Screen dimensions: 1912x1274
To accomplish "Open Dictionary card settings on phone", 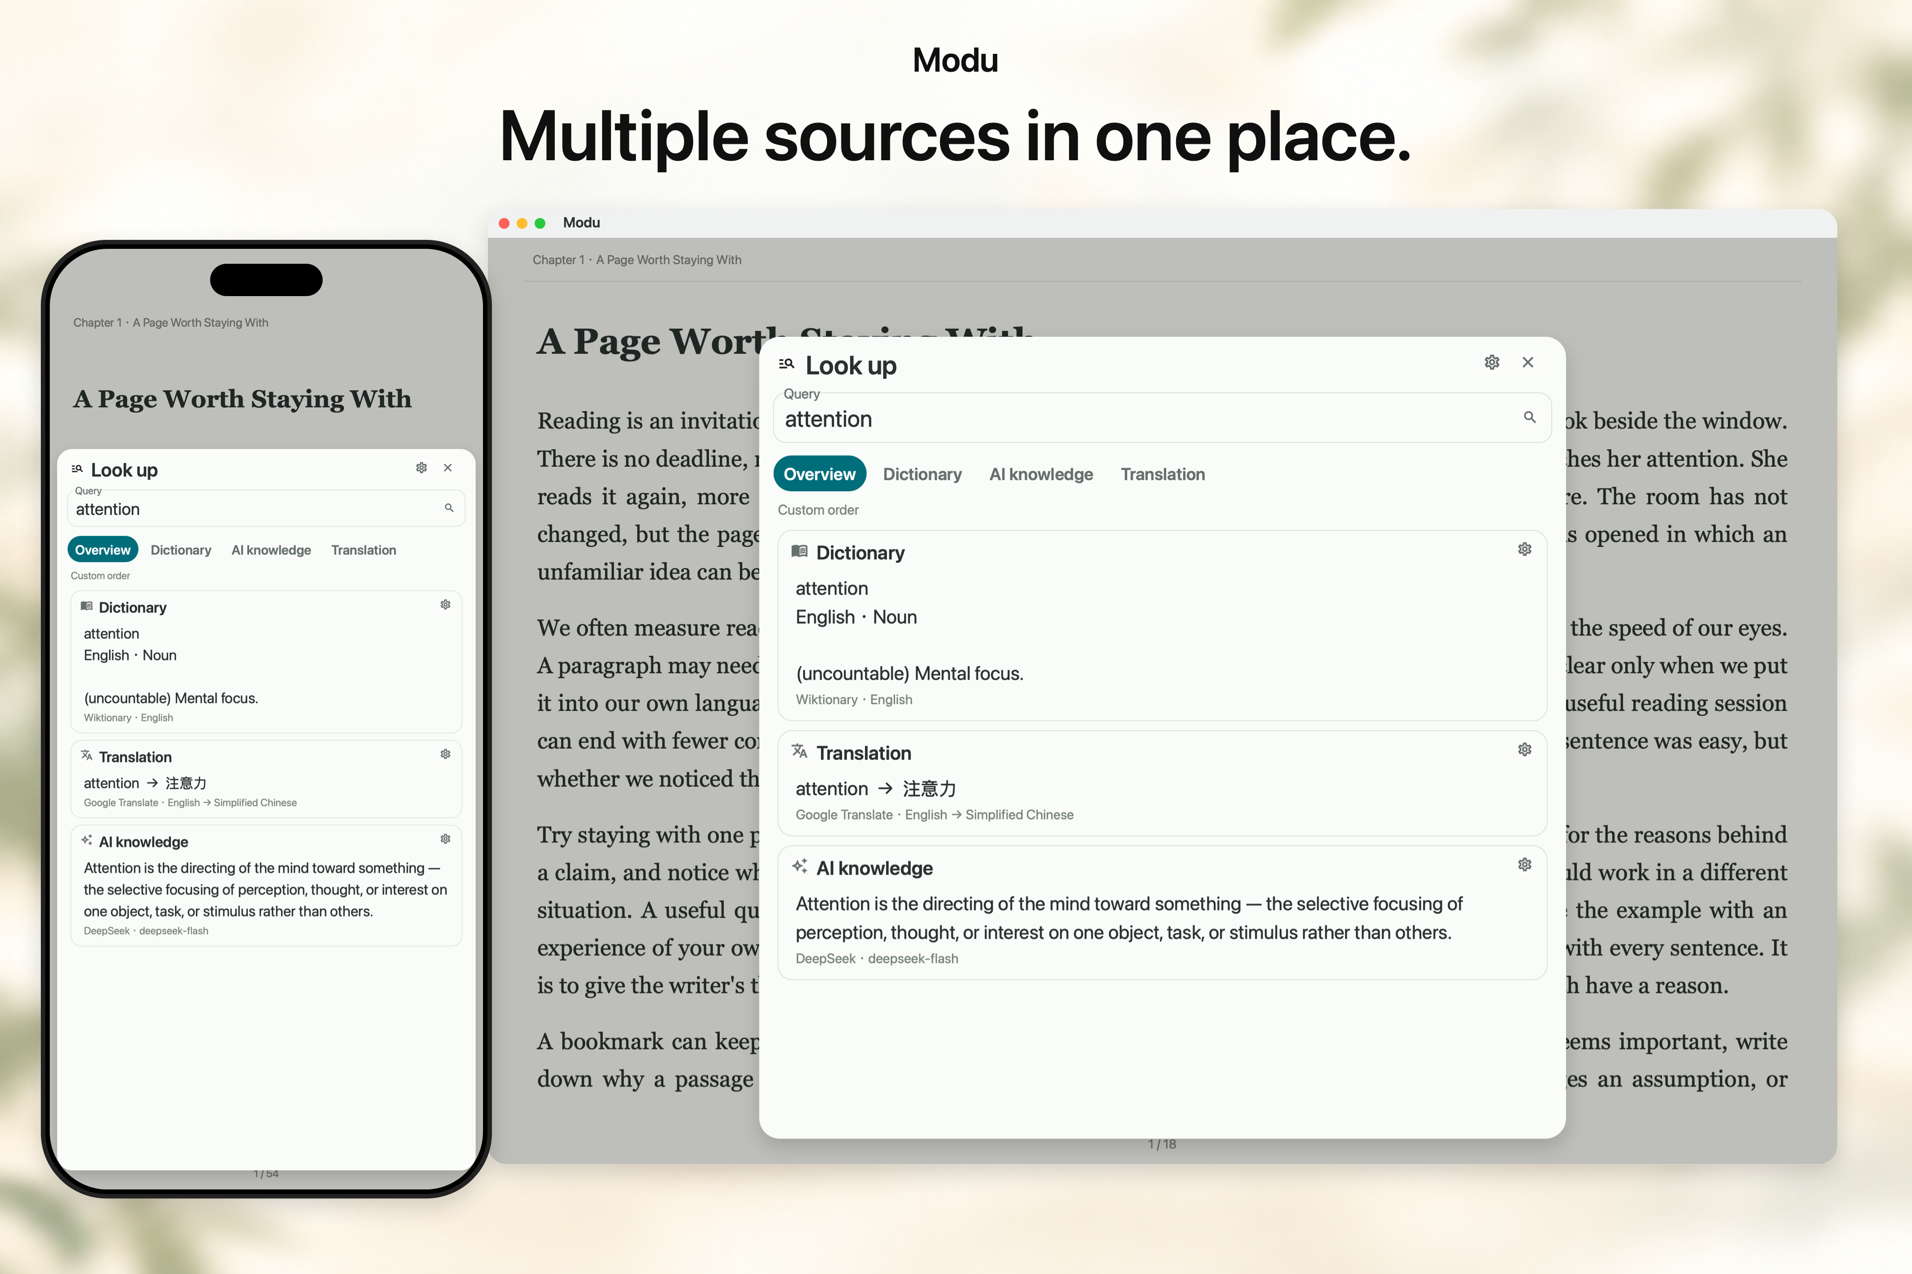I will [446, 605].
